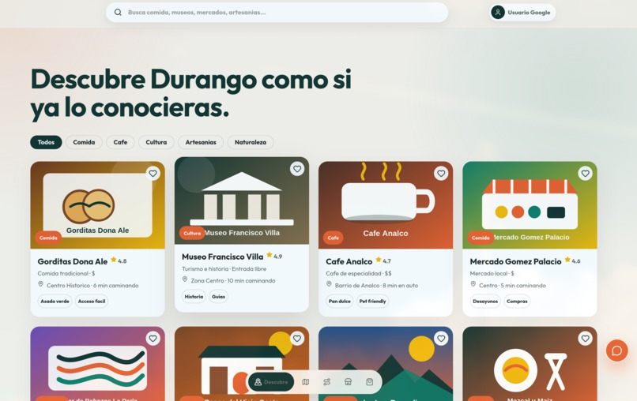Filter by Cafe category
637x401 pixels.
[x=120, y=142]
